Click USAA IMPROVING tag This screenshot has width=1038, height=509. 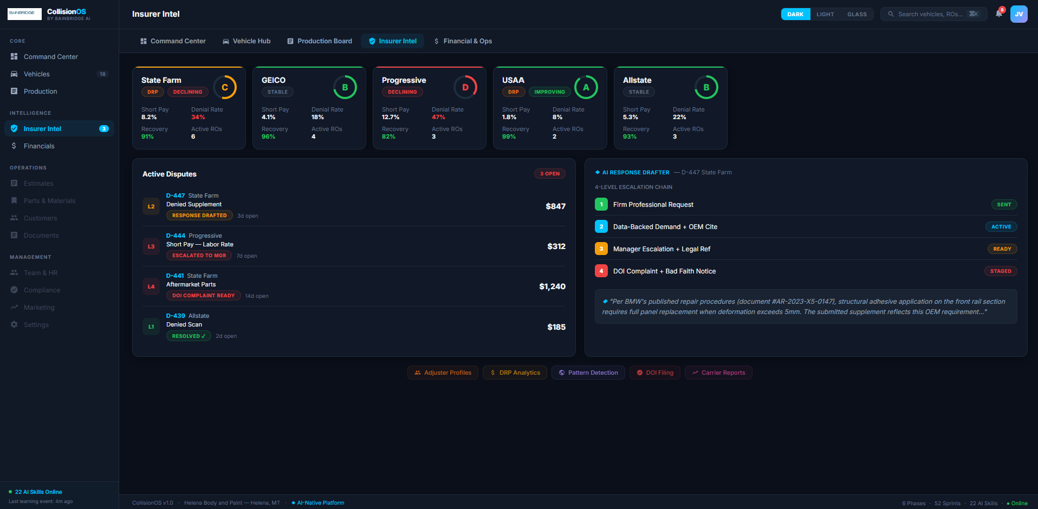[x=550, y=92]
